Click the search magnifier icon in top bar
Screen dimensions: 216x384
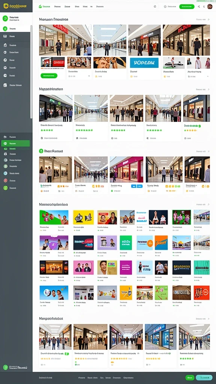coord(155,7)
